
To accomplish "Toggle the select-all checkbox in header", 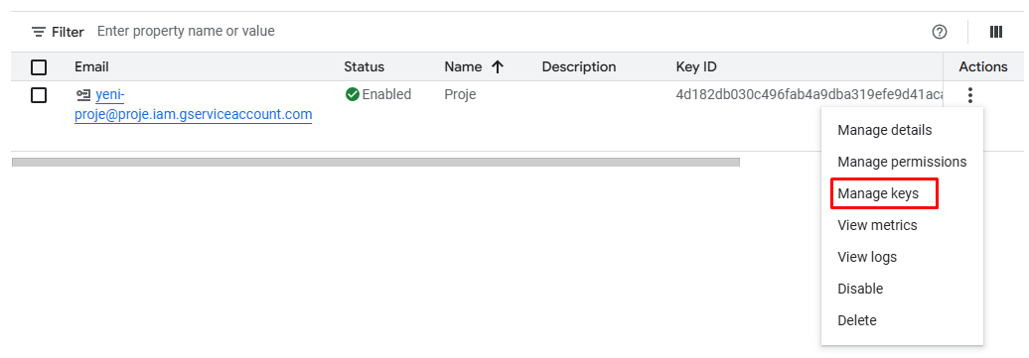I will (40, 66).
